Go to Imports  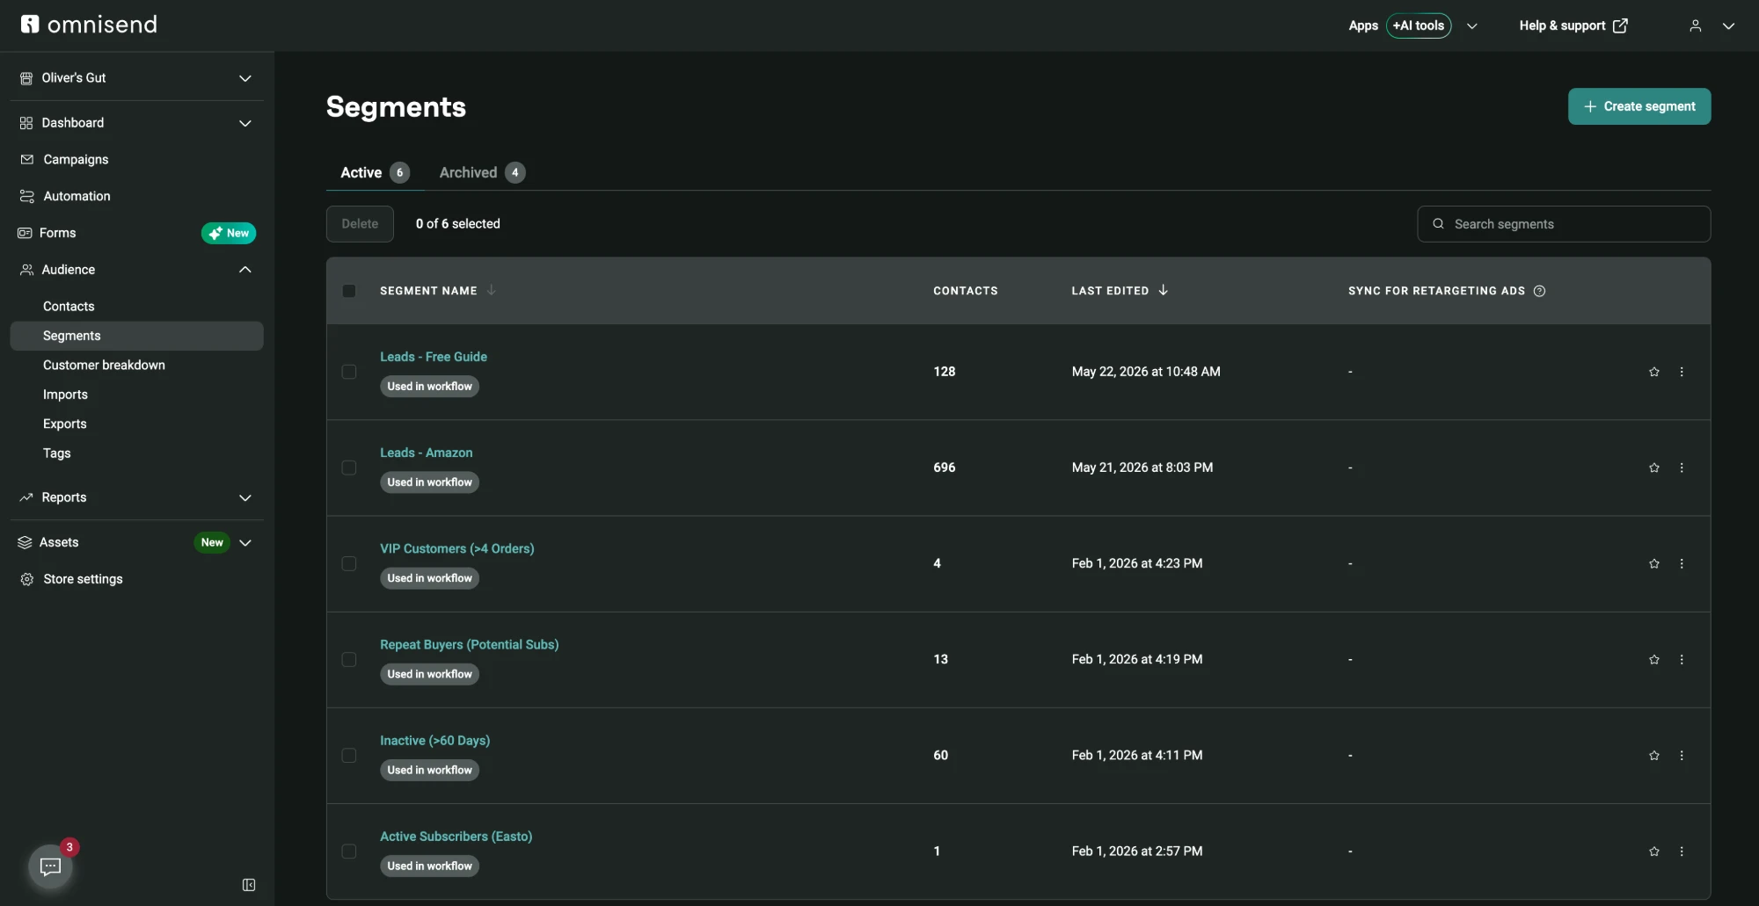65,395
